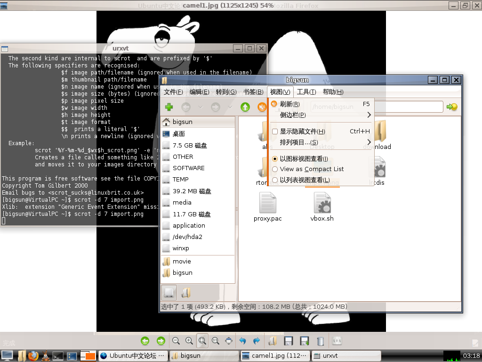This screenshot has height=362, width=482.
Task: Open the Help menu
Action: pyautogui.click(x=333, y=92)
